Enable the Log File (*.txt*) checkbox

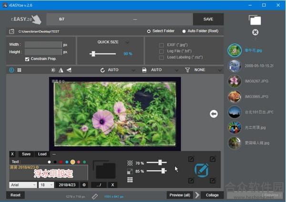[162, 51]
